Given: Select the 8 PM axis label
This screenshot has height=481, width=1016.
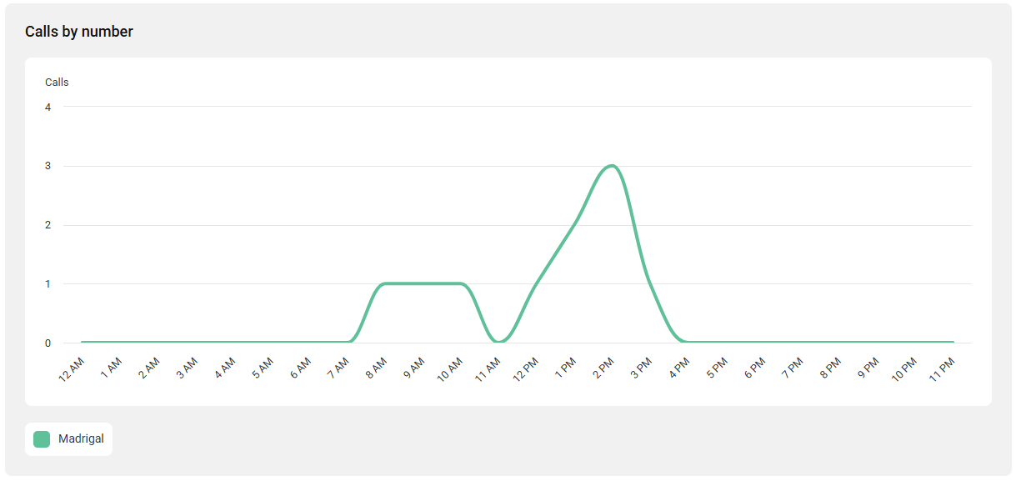Looking at the screenshot, I should click(829, 368).
